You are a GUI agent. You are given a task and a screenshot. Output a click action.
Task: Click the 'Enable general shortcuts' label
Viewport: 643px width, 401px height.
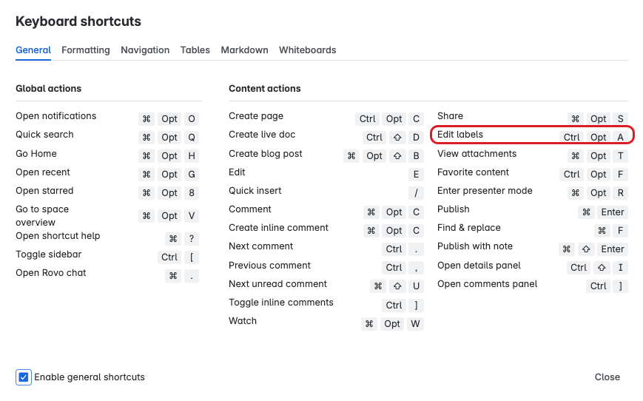point(90,377)
